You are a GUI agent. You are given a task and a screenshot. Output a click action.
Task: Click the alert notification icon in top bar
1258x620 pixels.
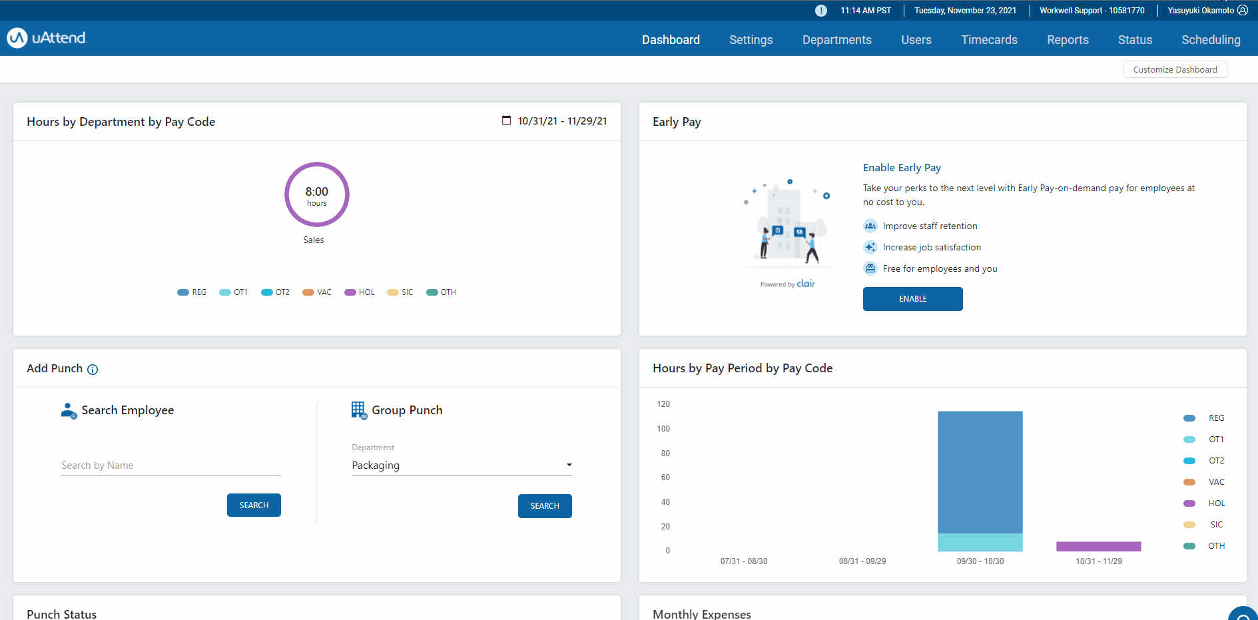(x=820, y=11)
